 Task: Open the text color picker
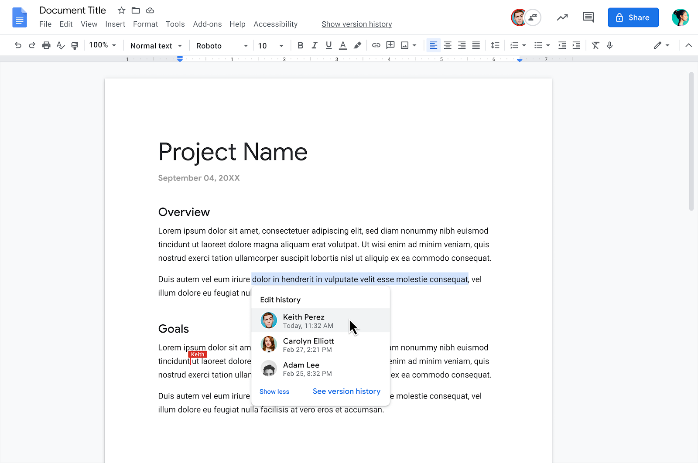tap(343, 45)
